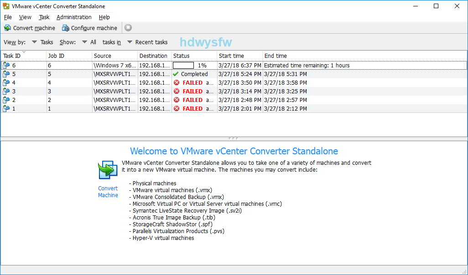Select '\Windows 7 x6...' source cell
The height and width of the screenshot is (275, 468).
coord(115,65)
